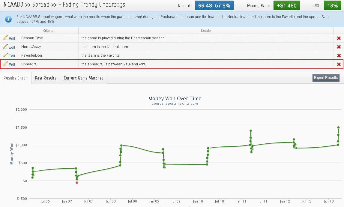Screen dimensions: 344x207
Task: Select the Results Graph tab
Action: [16, 78]
